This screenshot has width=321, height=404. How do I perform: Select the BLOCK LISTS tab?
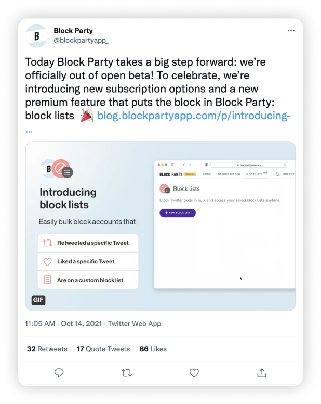point(254,174)
